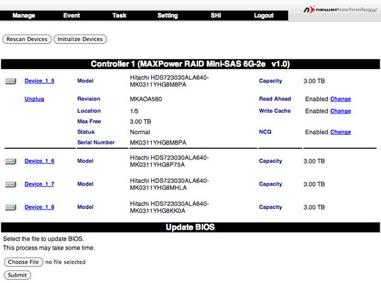Screen dimensions: 381x283
Task: Click the Max Free label
Action: 89,122
